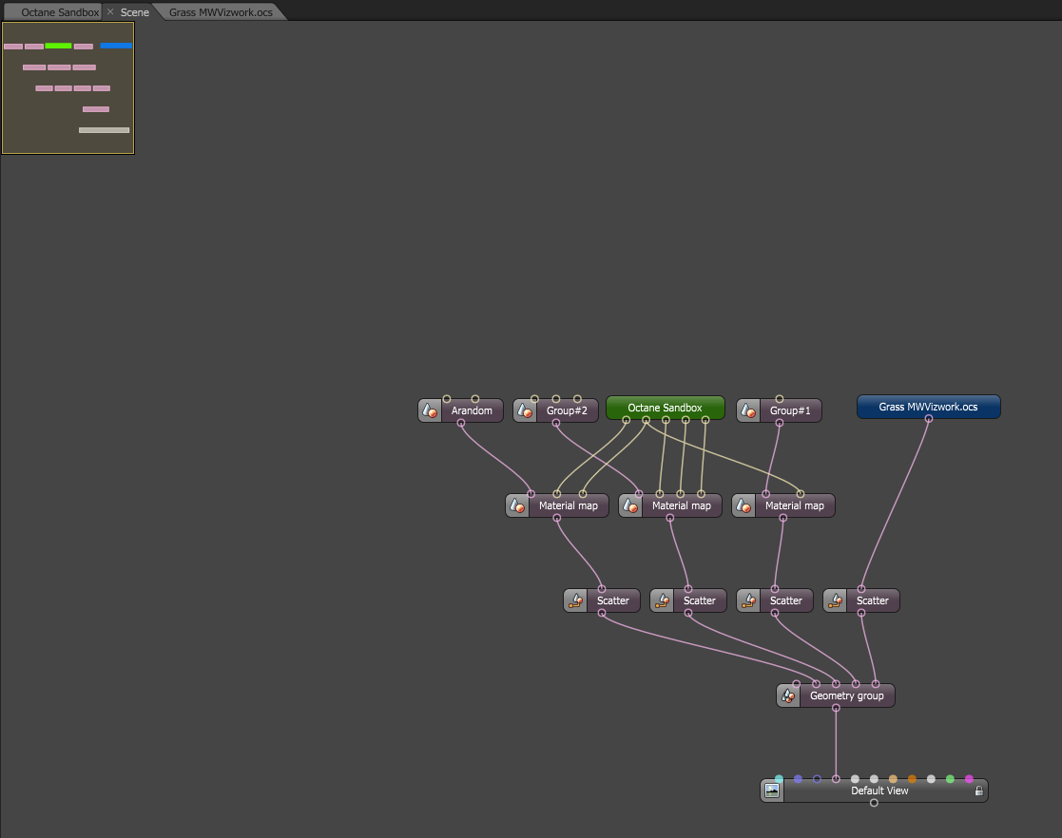Click the filled purple pin on Default View
Image resolution: width=1062 pixels, height=838 pixels.
(x=798, y=779)
